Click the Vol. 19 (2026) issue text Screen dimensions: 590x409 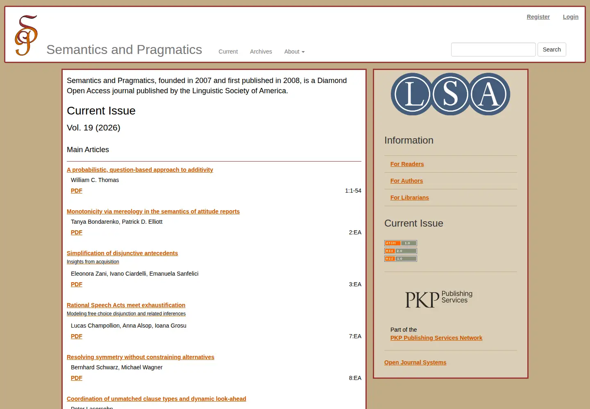tap(93, 128)
